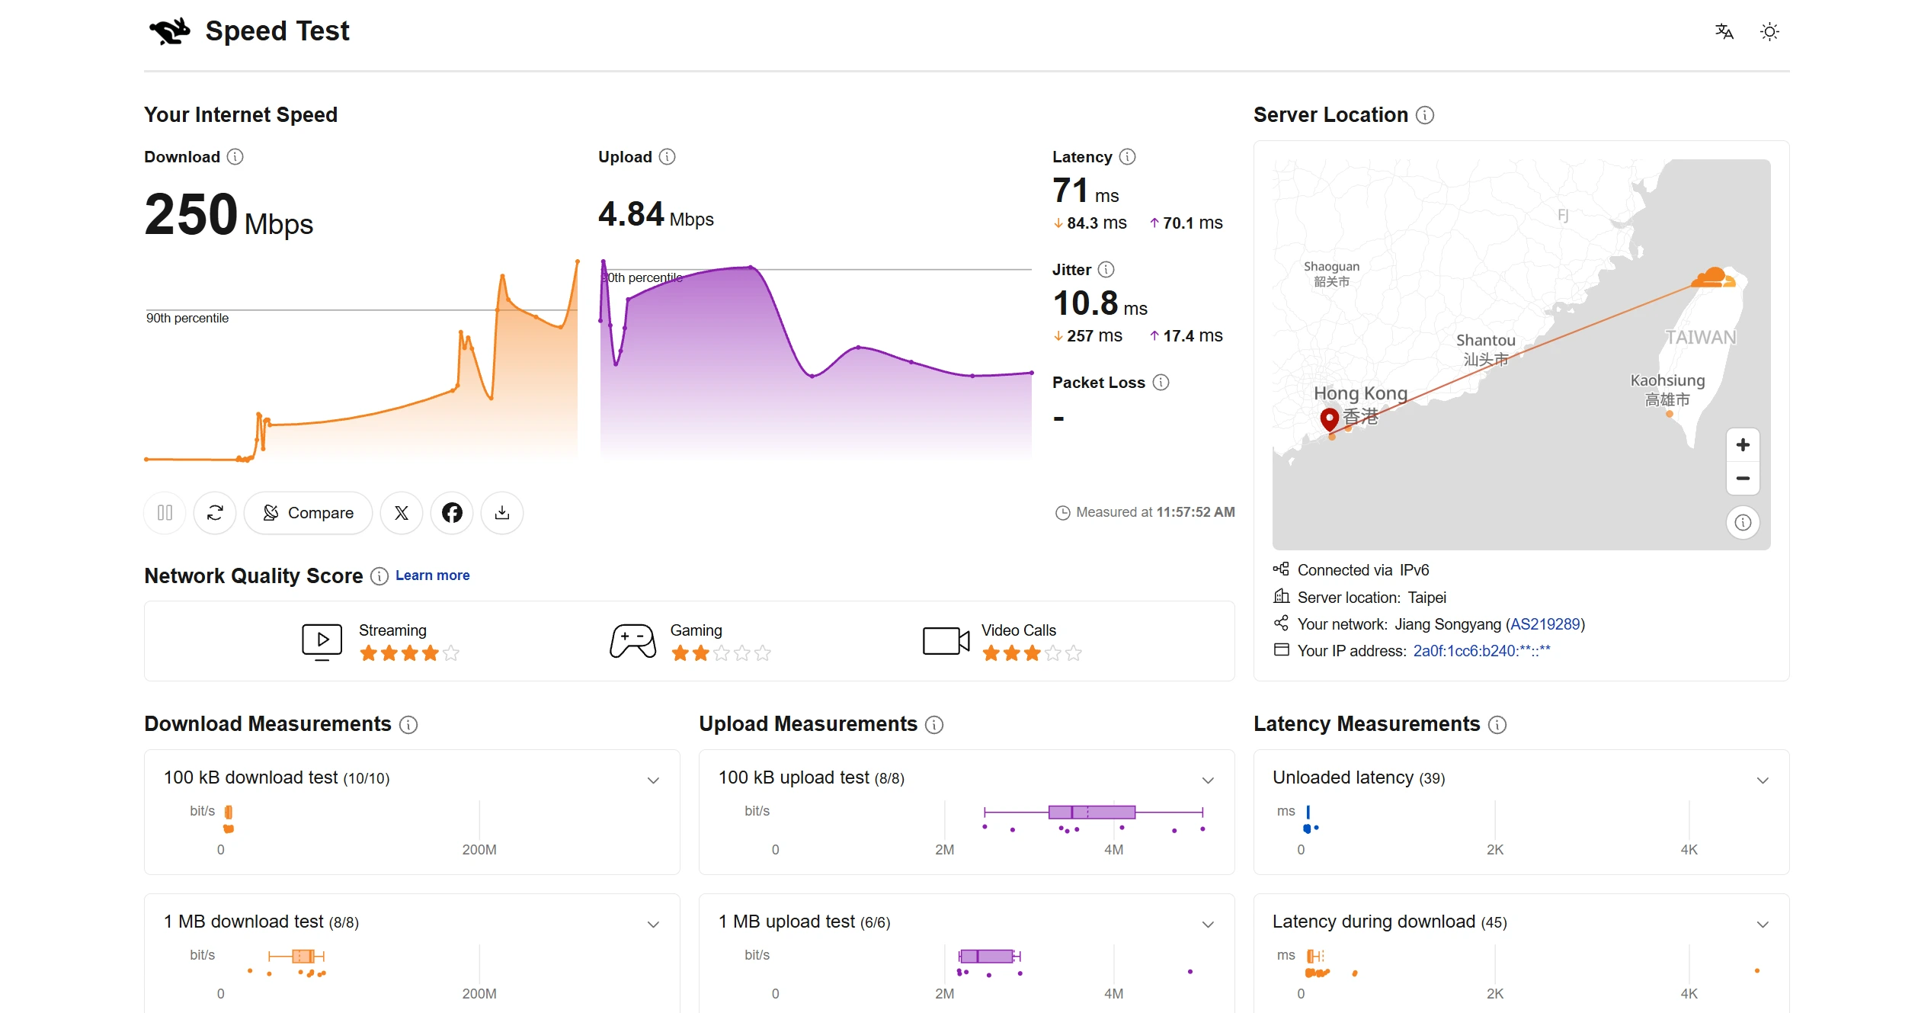1918x1013 pixels.
Task: Share results on Facebook
Action: pos(452,513)
